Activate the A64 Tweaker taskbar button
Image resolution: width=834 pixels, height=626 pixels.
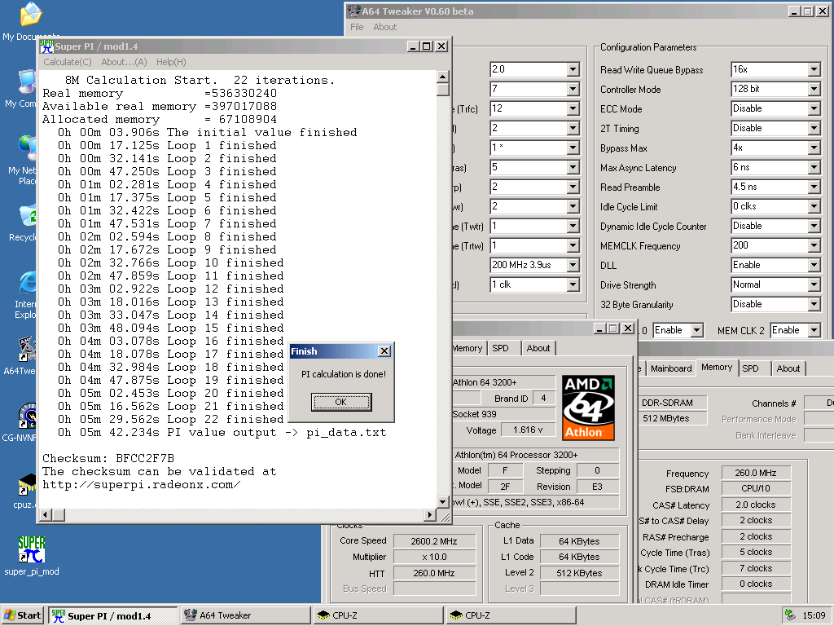(x=245, y=615)
